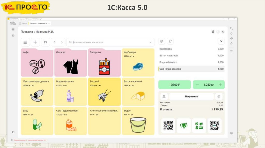Screen dimensions: 265x148
Task: Add Пастрома праздничная product tile
Action: tap(37, 92)
